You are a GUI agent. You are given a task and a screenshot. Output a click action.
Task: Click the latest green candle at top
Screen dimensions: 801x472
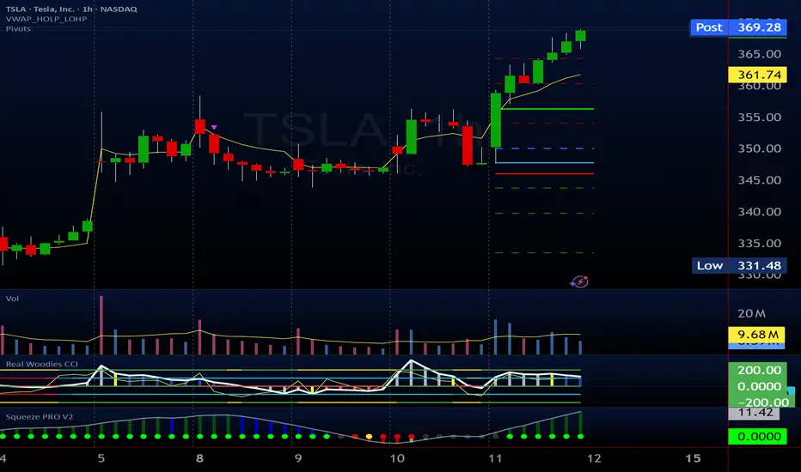[580, 36]
